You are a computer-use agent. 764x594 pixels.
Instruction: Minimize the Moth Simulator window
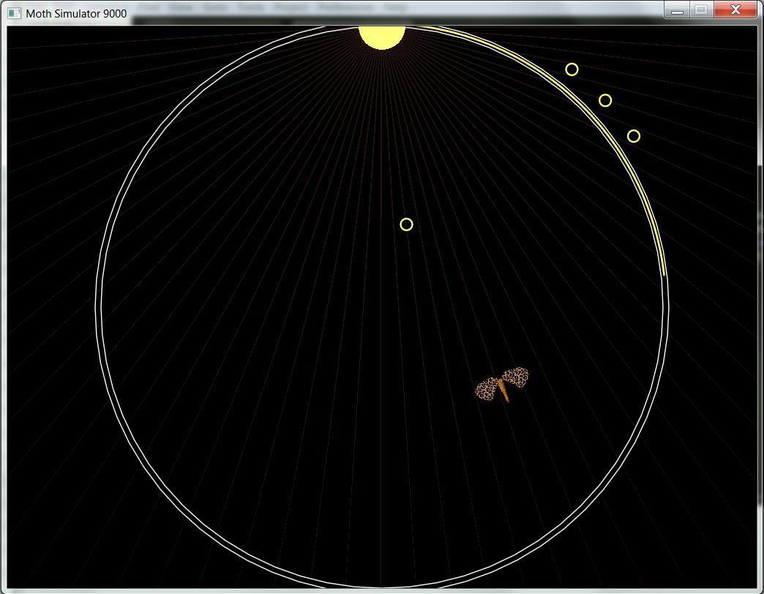tap(677, 10)
